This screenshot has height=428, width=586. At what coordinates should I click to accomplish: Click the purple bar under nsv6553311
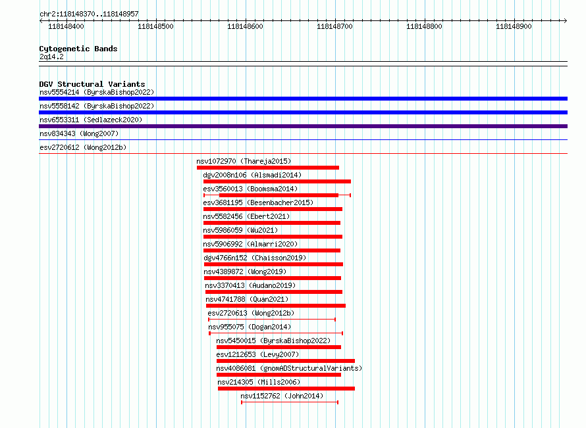[x=303, y=126]
